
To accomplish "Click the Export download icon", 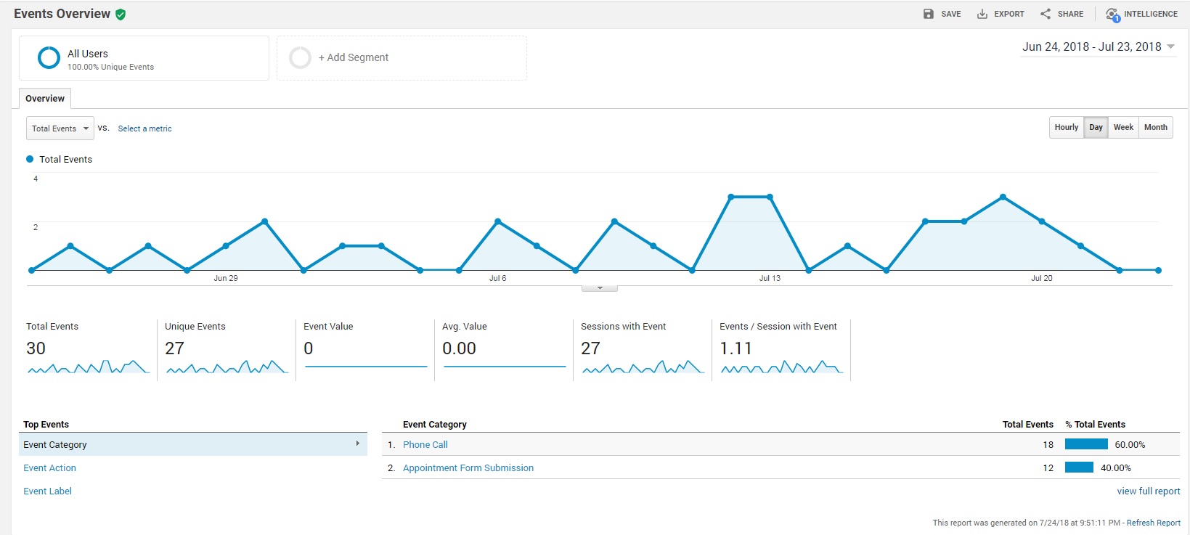I will [982, 14].
